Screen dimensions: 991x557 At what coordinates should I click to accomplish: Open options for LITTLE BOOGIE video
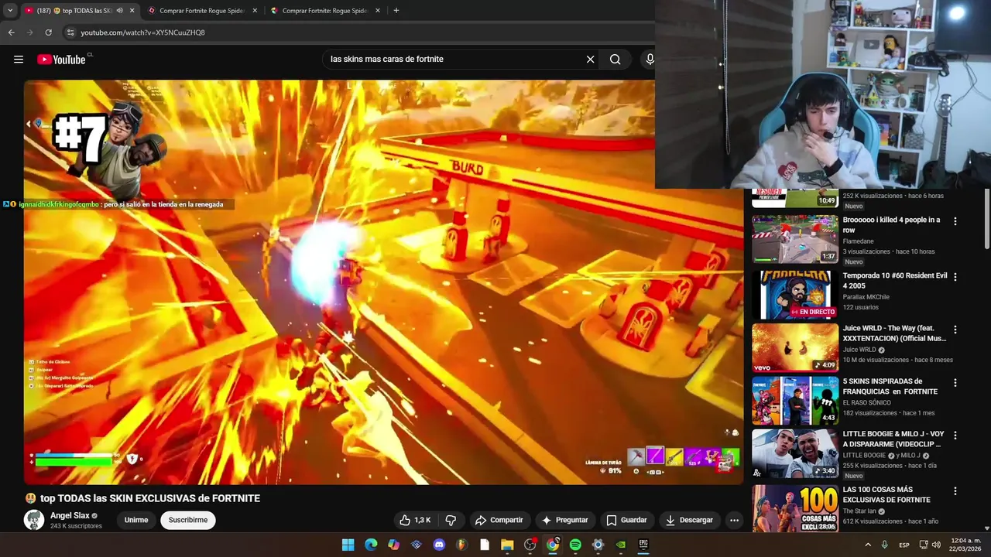[x=955, y=436]
